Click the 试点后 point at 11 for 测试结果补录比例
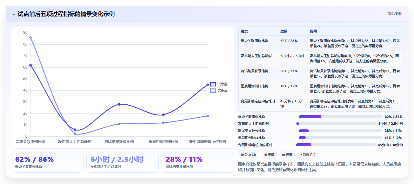 coord(119,124)
